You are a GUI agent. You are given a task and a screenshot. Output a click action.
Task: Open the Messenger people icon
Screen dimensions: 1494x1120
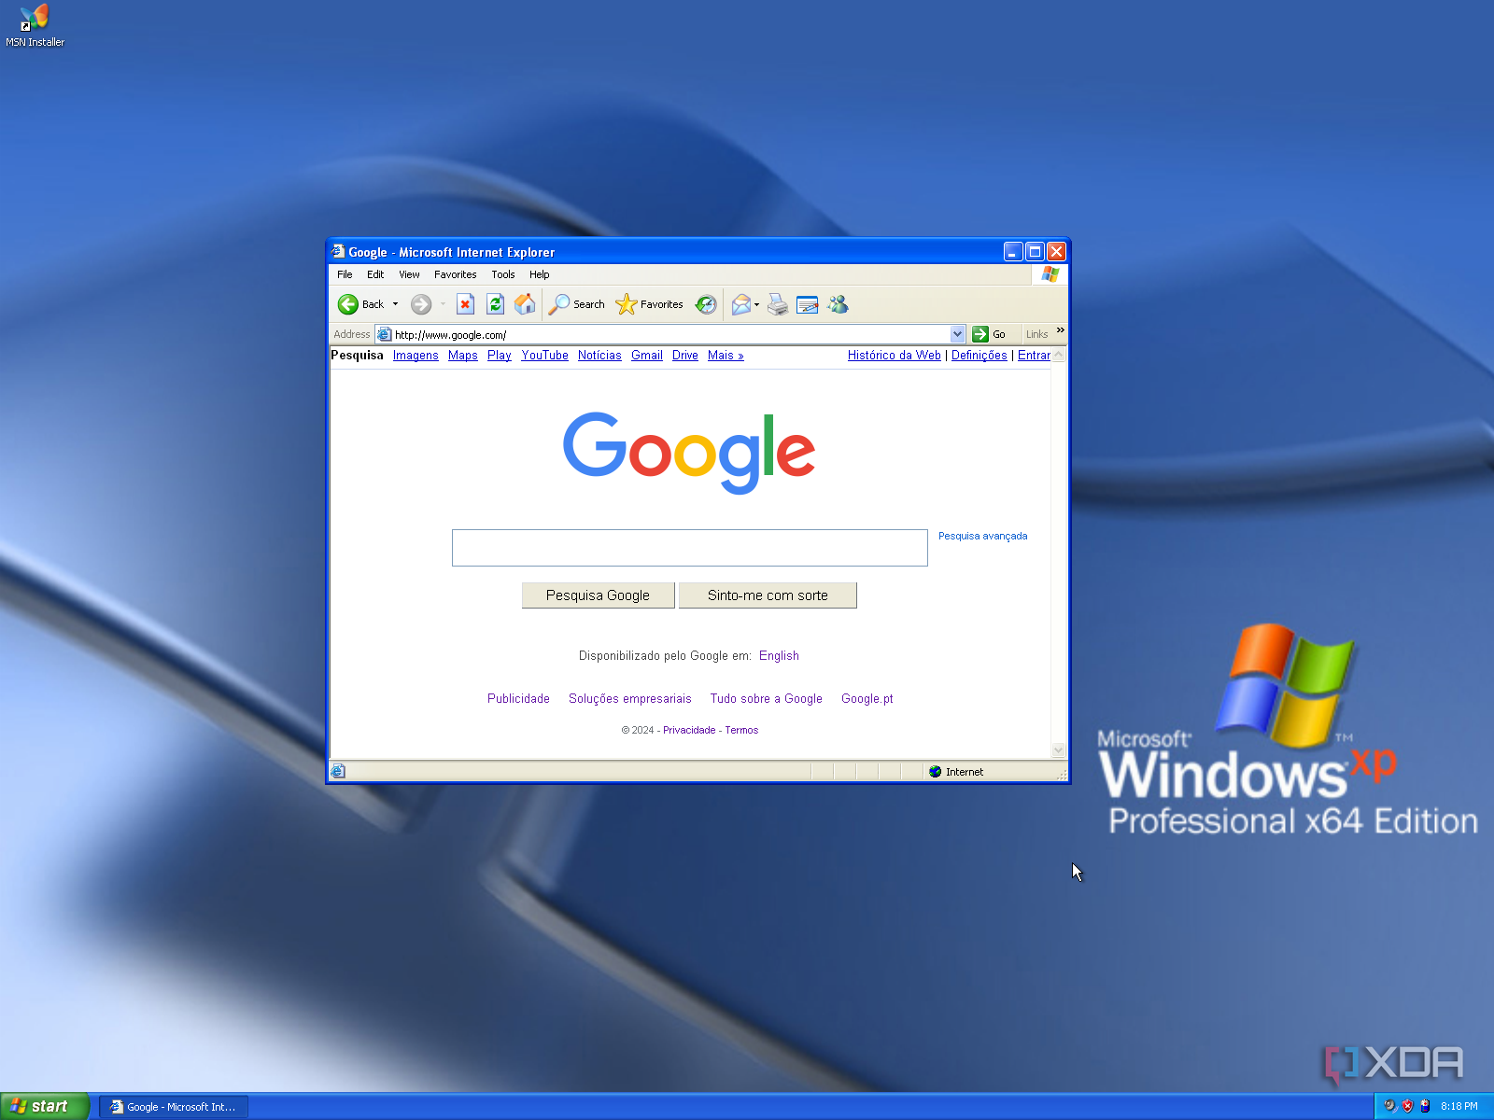838,304
